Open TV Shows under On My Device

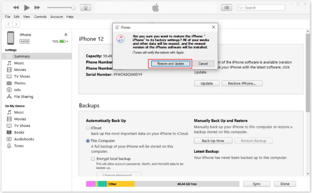coord(22,126)
